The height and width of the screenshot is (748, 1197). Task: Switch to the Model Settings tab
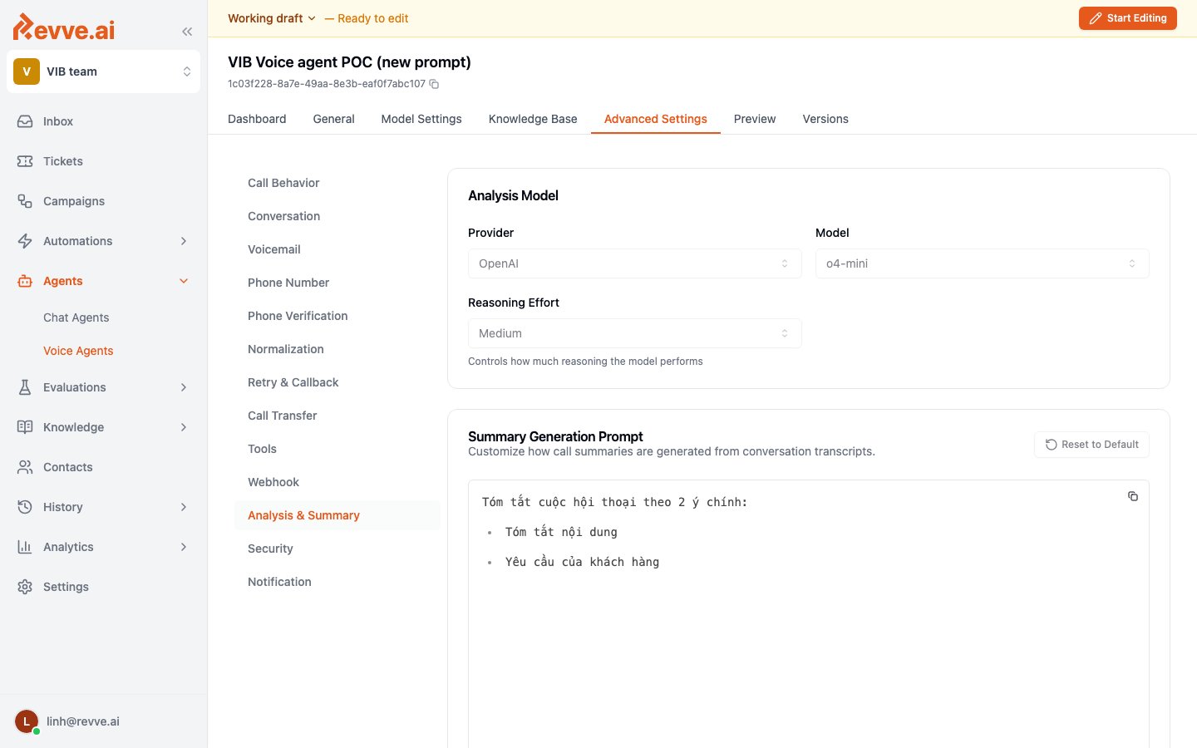tap(421, 119)
